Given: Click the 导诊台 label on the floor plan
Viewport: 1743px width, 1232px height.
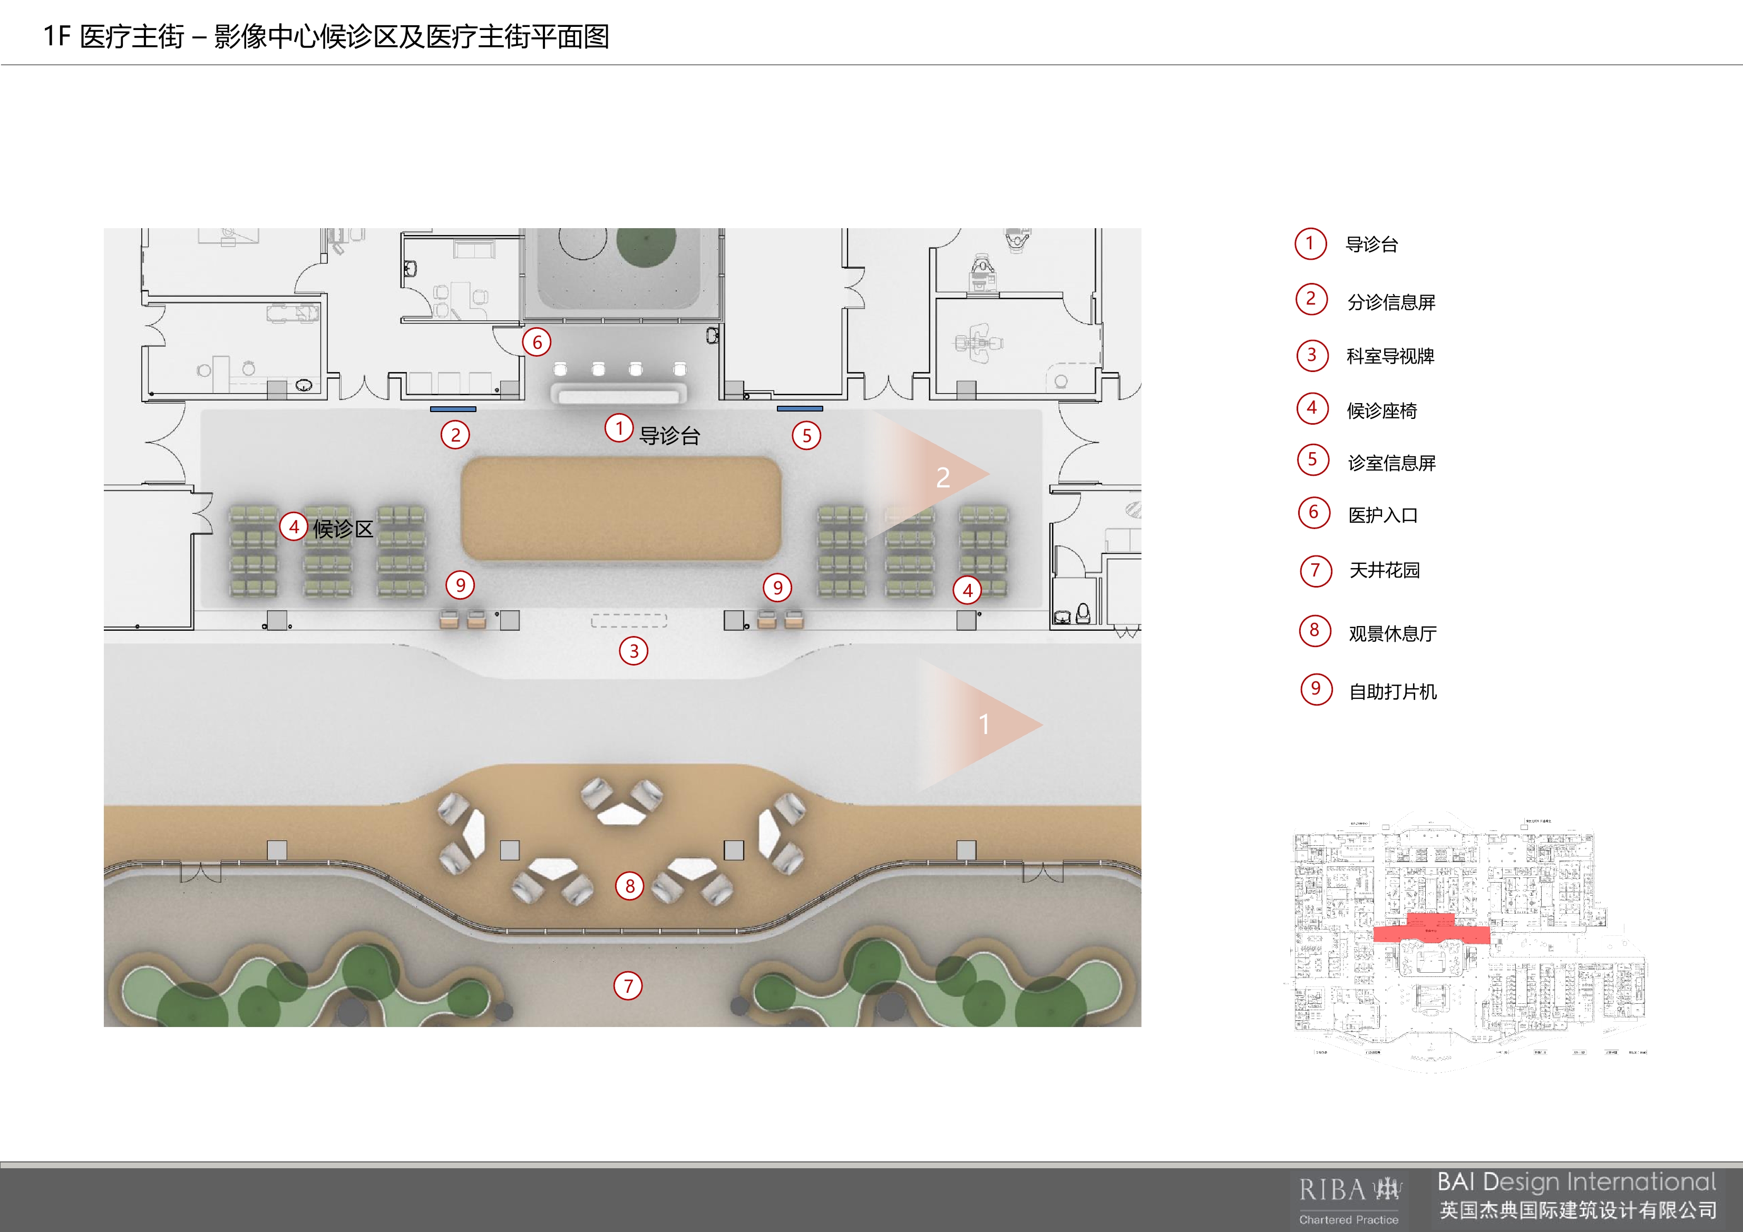Looking at the screenshot, I should (669, 436).
